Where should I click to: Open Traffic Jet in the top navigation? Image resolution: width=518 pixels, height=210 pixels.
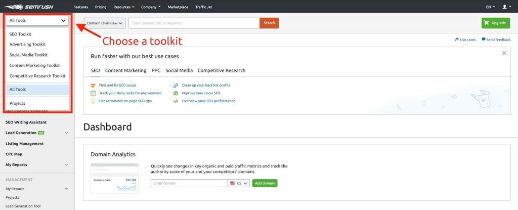tap(203, 7)
